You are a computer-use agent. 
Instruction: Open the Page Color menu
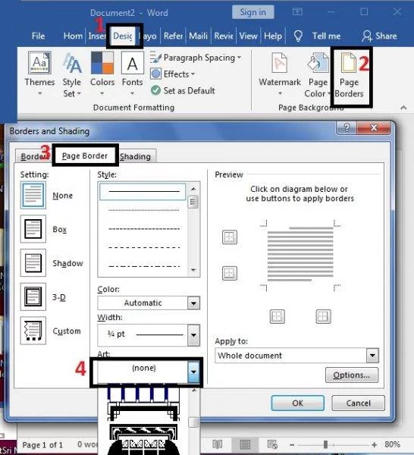pyautogui.click(x=318, y=75)
